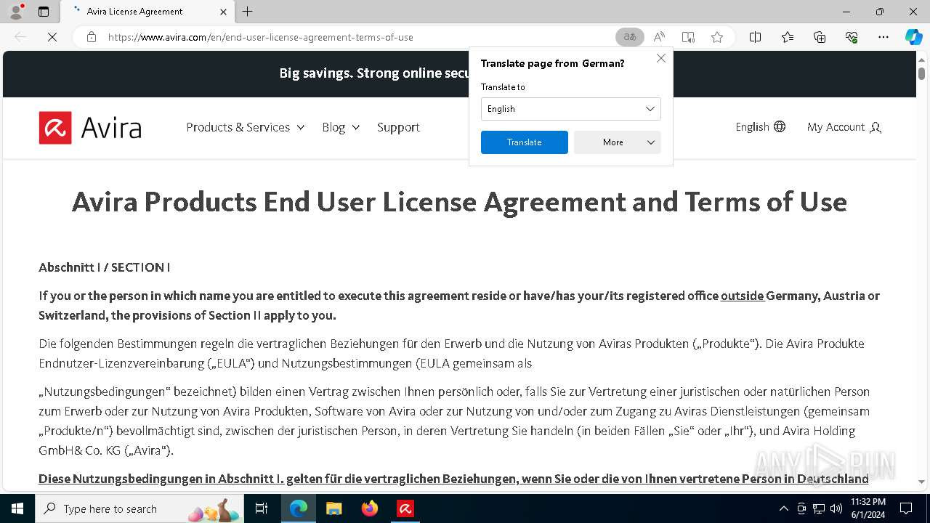Click the underlined 'outside' link text
930x523 pixels.
click(x=743, y=296)
